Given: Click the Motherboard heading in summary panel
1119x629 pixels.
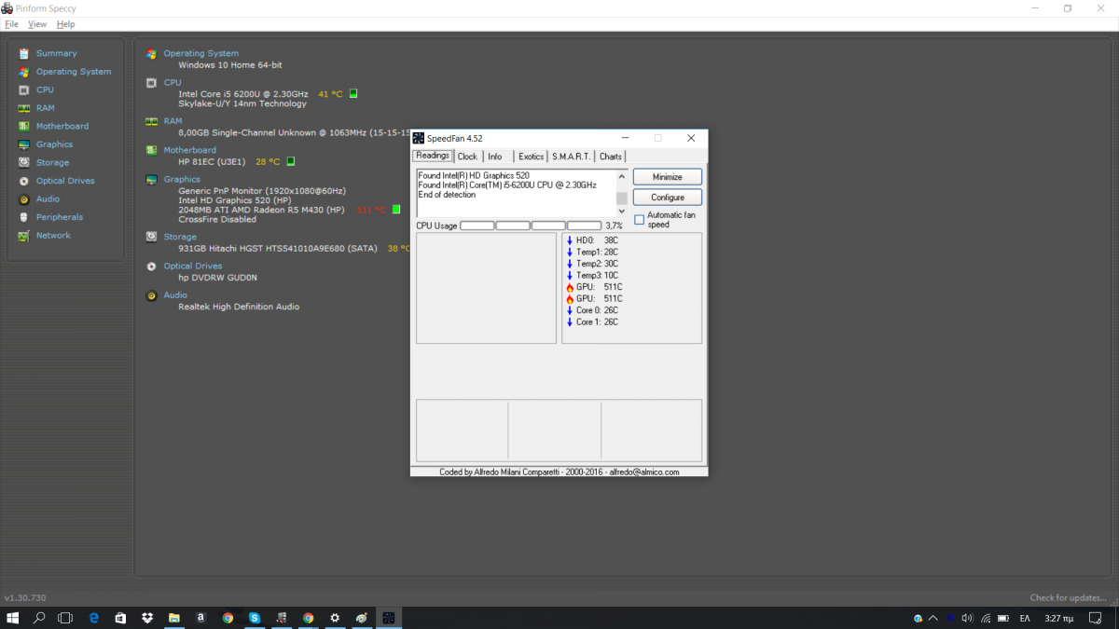Looking at the screenshot, I should [x=189, y=149].
